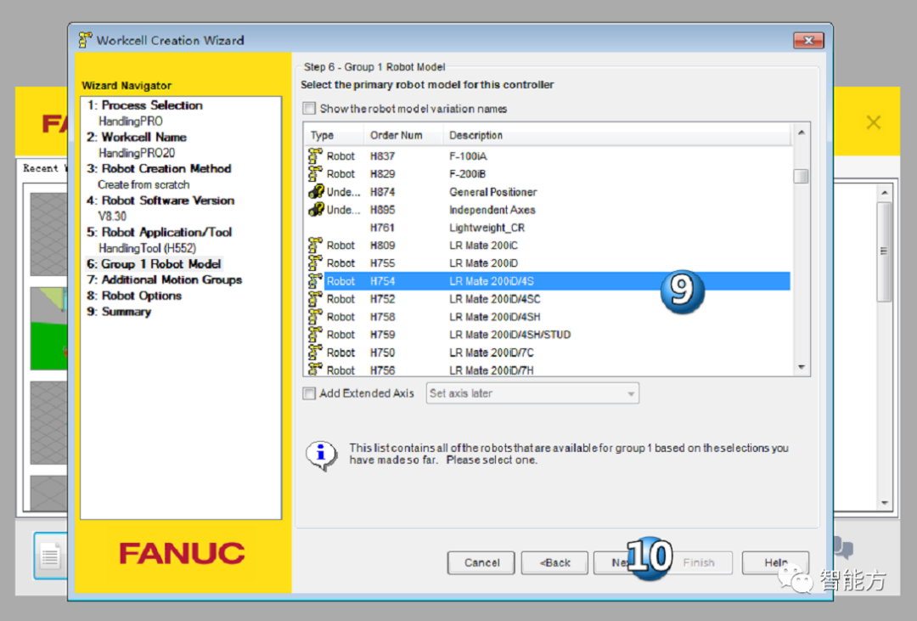Go to step 1: Process Selection

[144, 105]
